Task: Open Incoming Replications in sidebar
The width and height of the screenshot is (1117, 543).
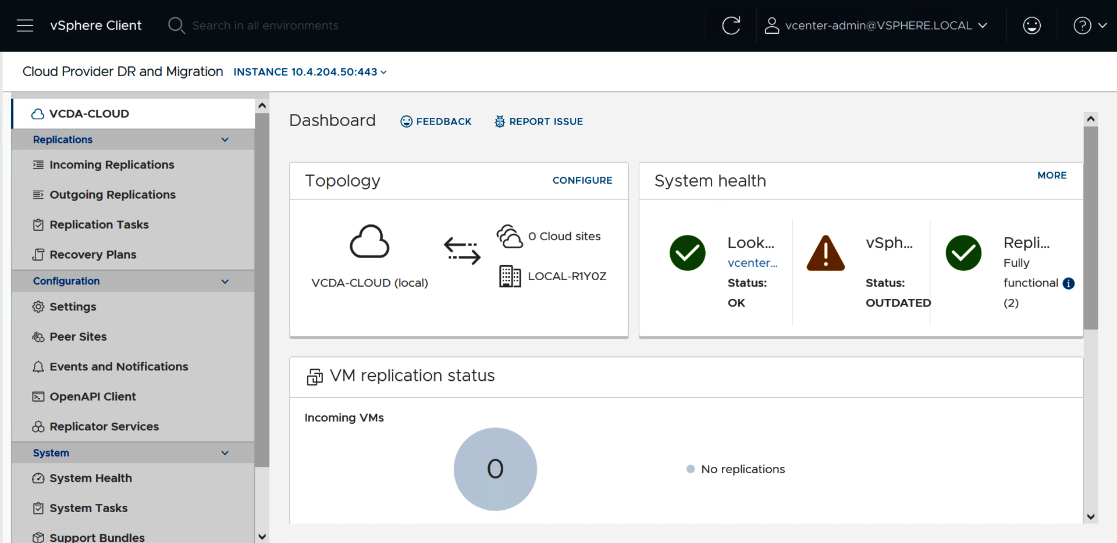Action: [112, 165]
